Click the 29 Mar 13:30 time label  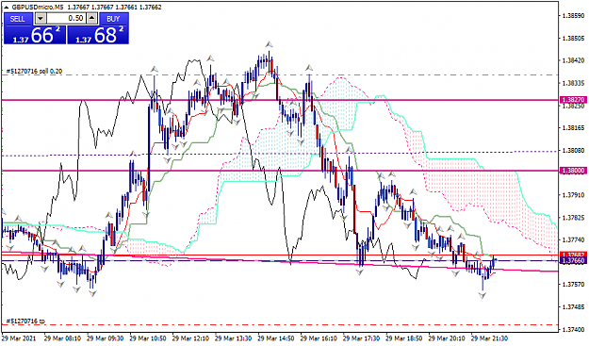(x=234, y=338)
